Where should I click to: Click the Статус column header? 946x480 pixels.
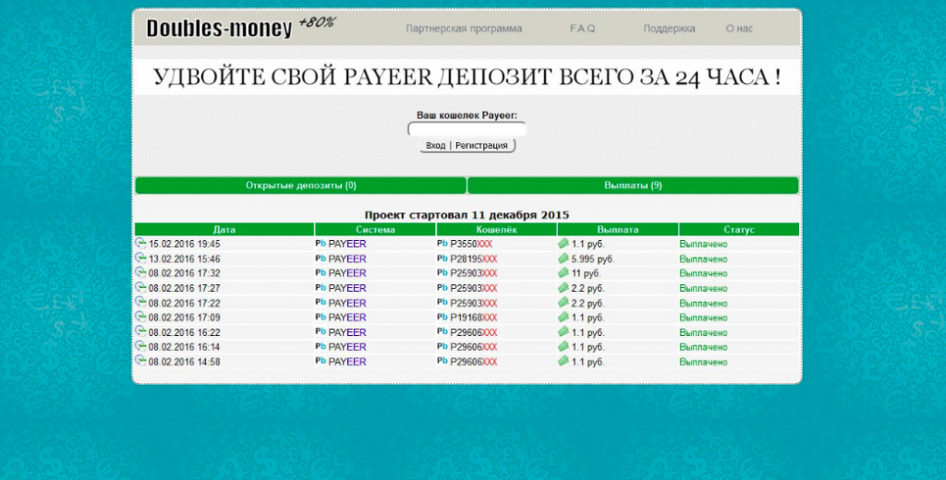(739, 229)
